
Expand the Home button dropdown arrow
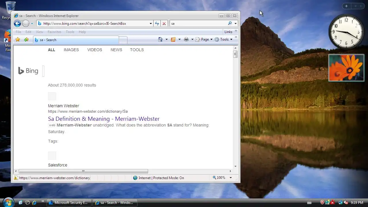point(166,39)
